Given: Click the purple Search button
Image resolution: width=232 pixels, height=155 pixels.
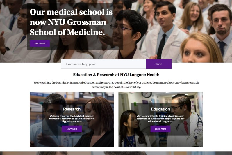Looking at the screenshot, I should click(159, 64).
